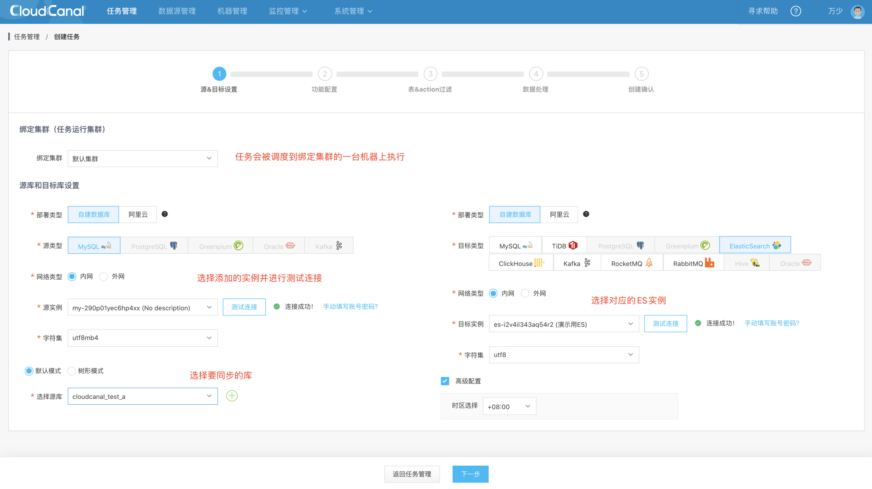The width and height of the screenshot is (872, 489).
Task: Select ElasticSearch as target type
Action: (x=755, y=246)
